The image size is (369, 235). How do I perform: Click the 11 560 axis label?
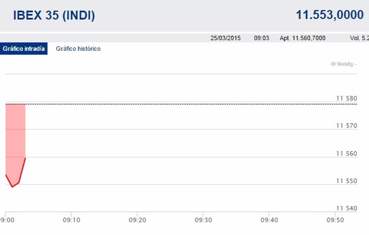[x=347, y=154]
